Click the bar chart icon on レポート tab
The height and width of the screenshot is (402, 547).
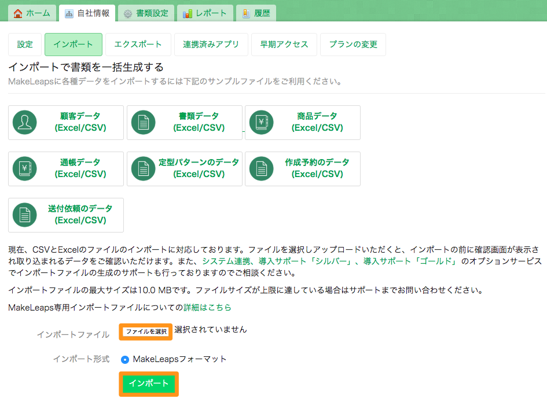coord(188,14)
